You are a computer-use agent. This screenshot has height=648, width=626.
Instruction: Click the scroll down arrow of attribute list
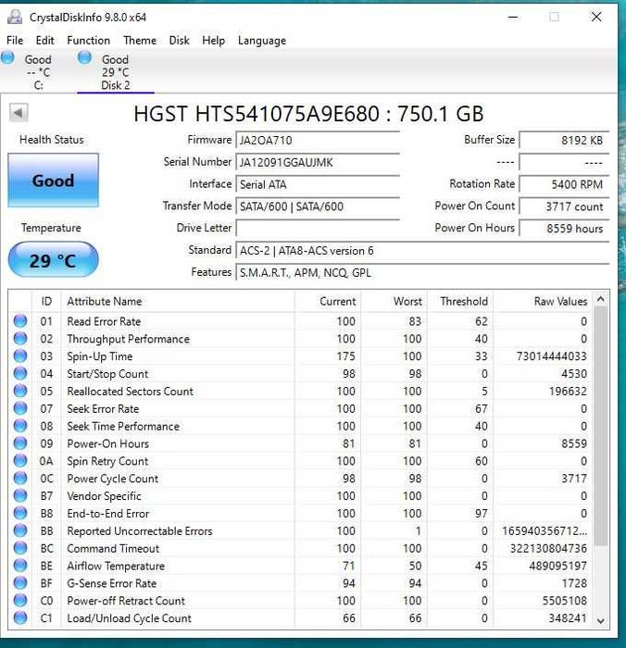point(601,621)
